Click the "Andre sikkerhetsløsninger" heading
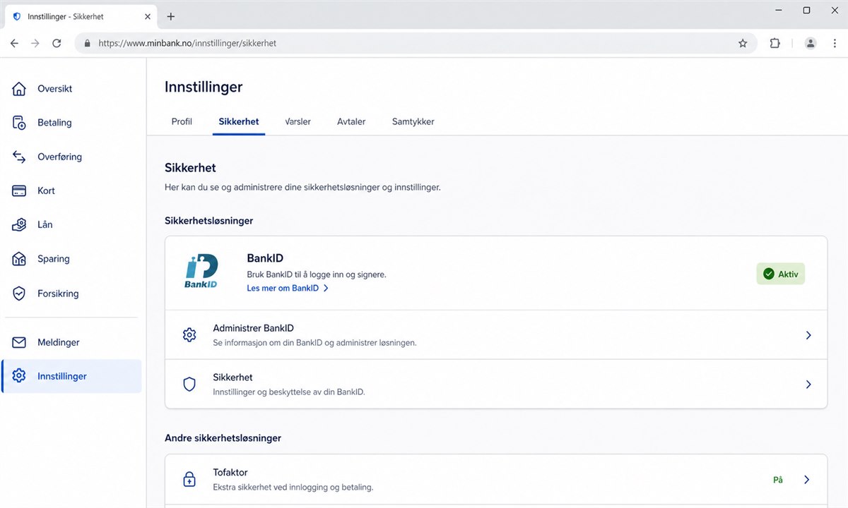 [x=223, y=438]
